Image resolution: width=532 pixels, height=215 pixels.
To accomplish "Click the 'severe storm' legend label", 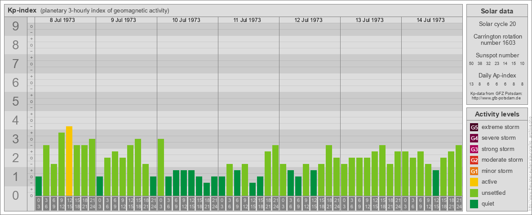I will [x=499, y=138].
